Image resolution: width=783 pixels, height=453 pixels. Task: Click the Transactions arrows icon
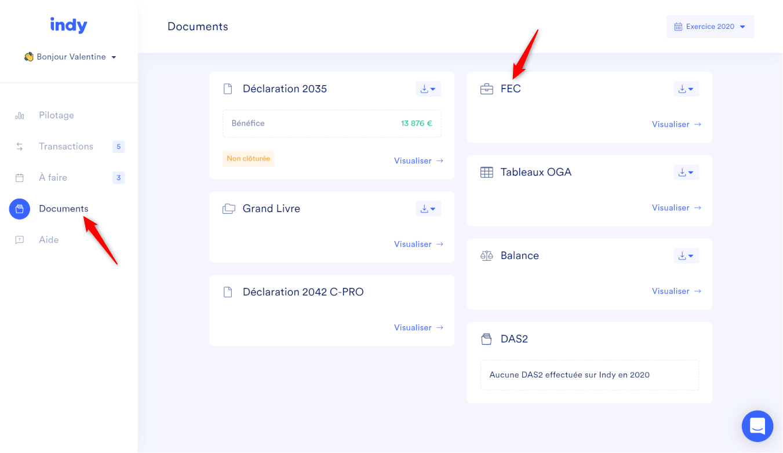point(20,147)
